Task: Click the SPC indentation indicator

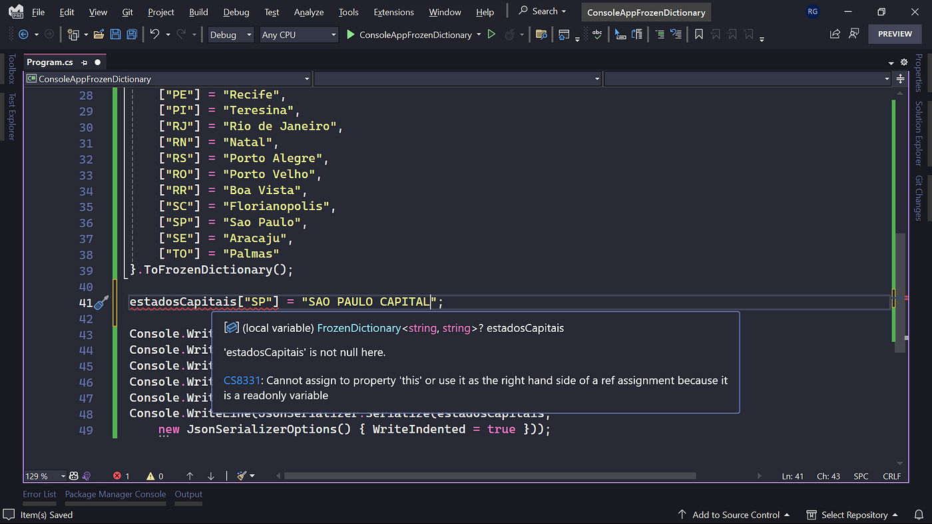Action: point(861,476)
